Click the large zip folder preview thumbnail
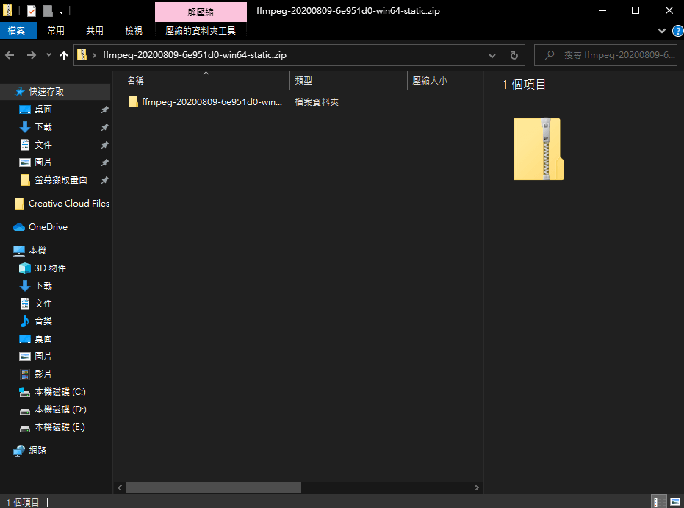 pos(539,149)
